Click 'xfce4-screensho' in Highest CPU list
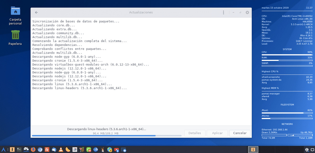The image size is (315, 153). [271, 77]
